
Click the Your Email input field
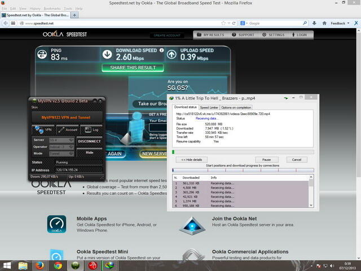[158, 128]
